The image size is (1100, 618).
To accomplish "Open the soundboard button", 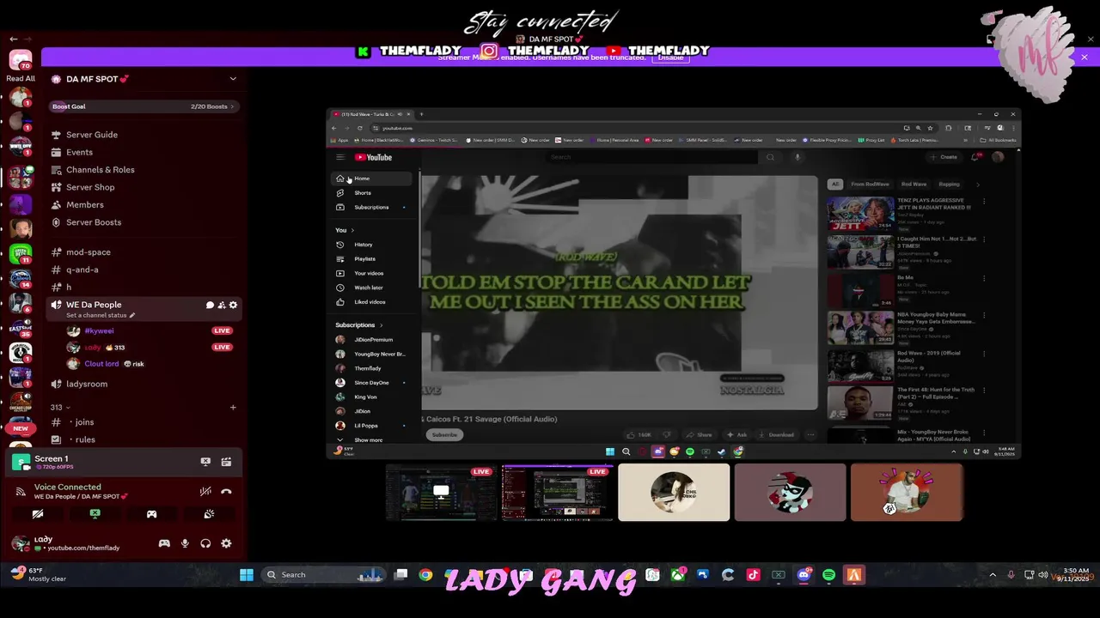I will tap(209, 514).
